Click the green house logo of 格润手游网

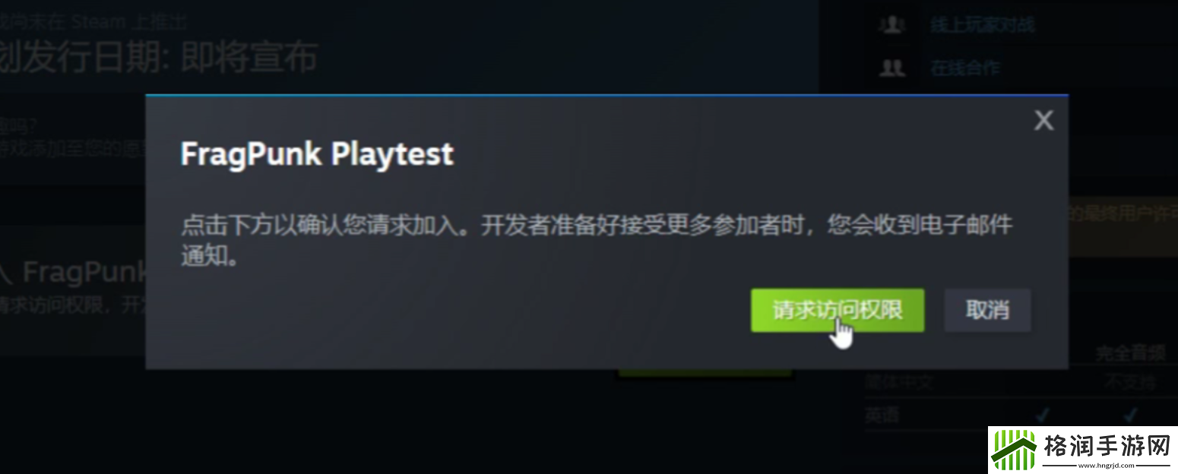click(1013, 450)
